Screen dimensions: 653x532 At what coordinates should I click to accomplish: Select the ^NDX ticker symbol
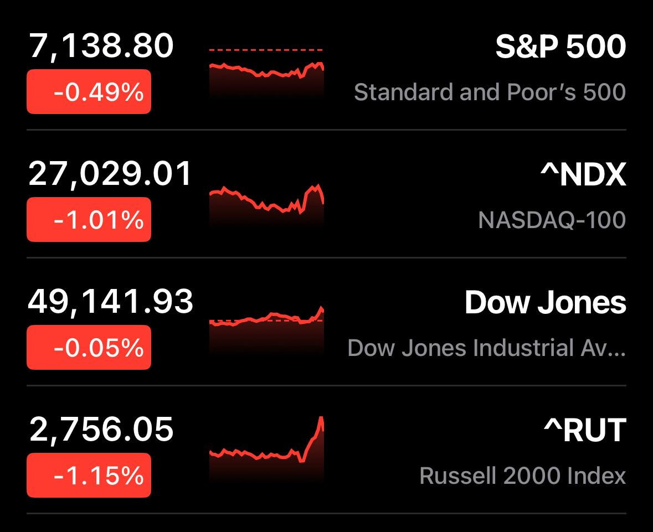click(x=583, y=175)
